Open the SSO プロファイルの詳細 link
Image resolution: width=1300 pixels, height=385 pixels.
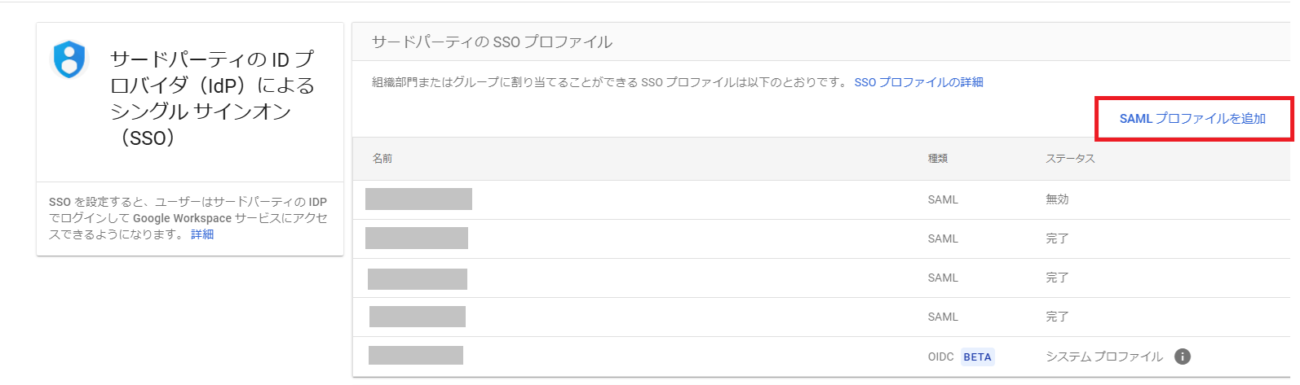(918, 82)
